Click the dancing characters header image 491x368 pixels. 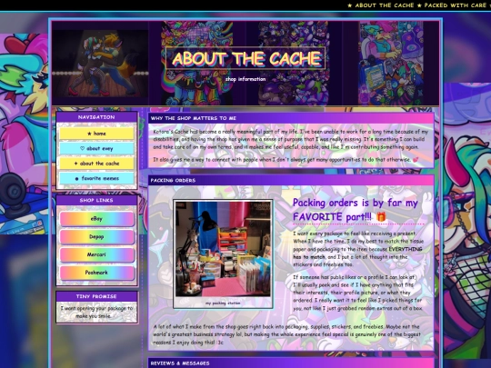(x=100, y=64)
